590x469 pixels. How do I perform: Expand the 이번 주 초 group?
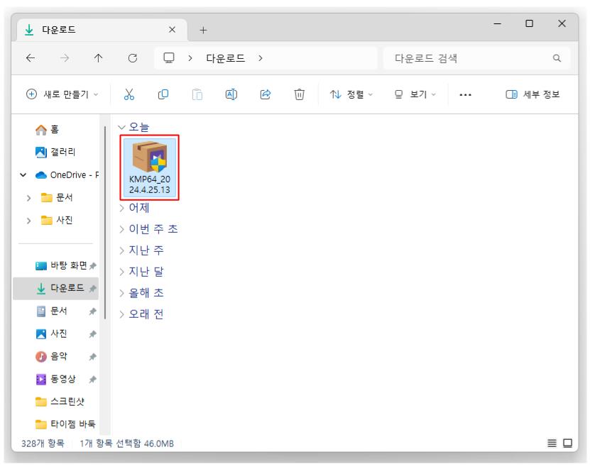121,229
